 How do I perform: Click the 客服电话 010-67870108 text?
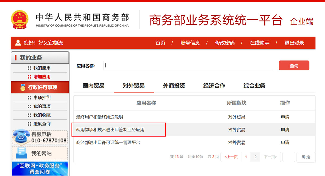click(x=49, y=137)
